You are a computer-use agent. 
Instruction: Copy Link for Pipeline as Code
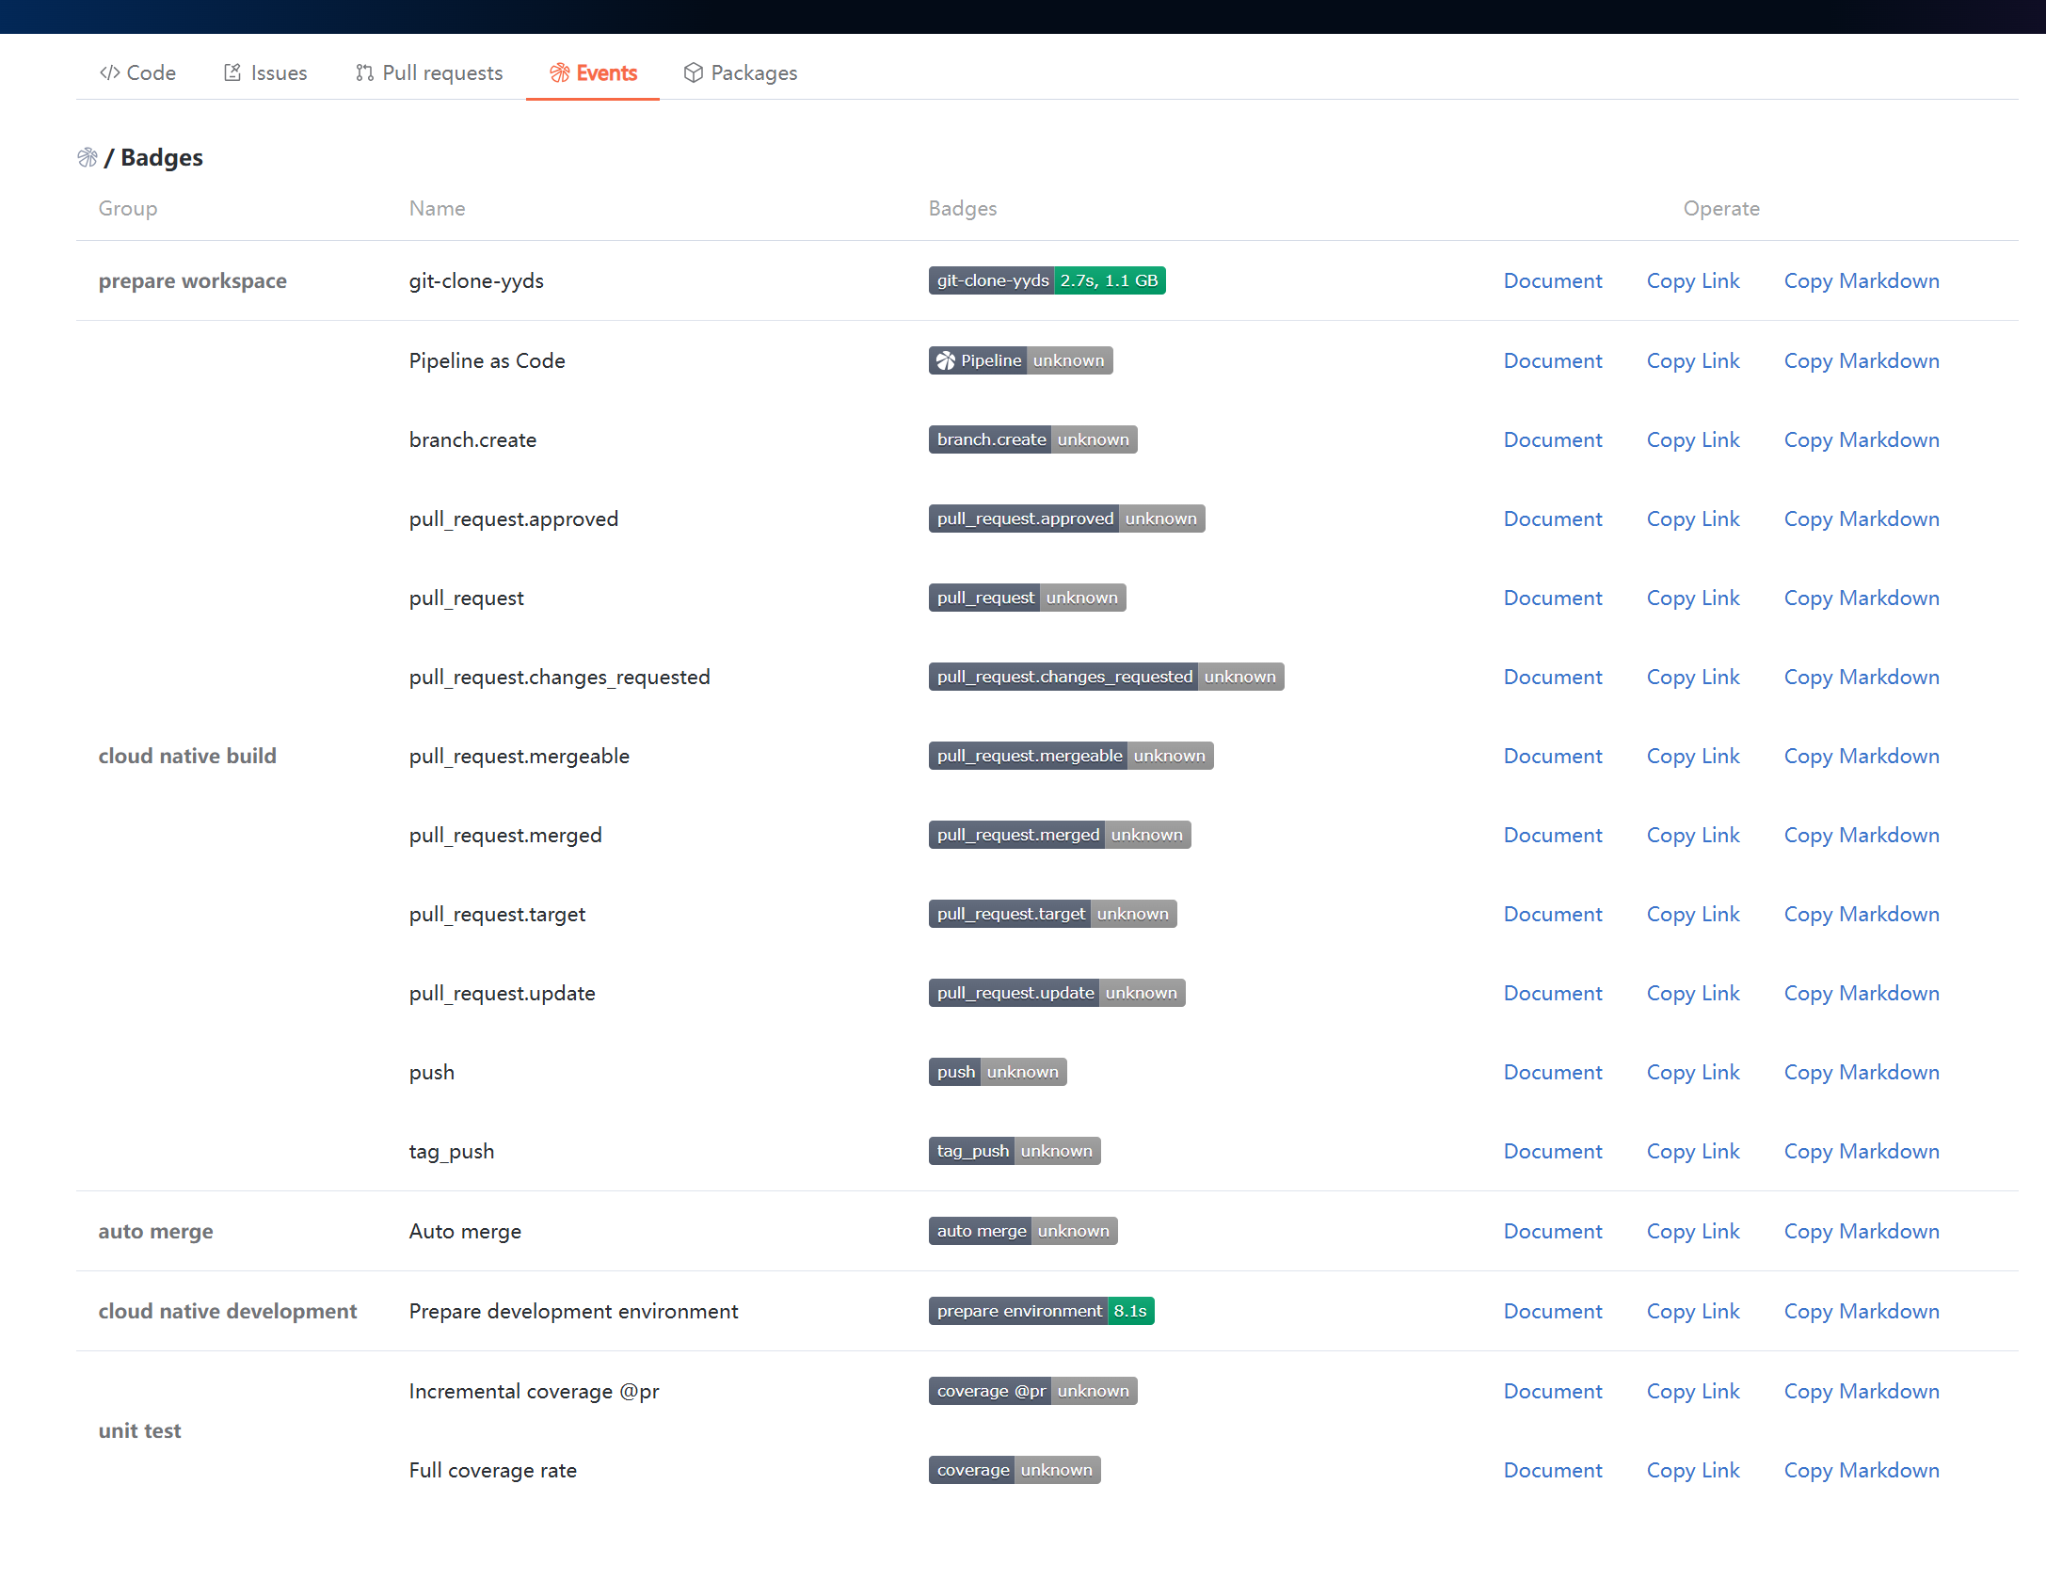point(1692,360)
